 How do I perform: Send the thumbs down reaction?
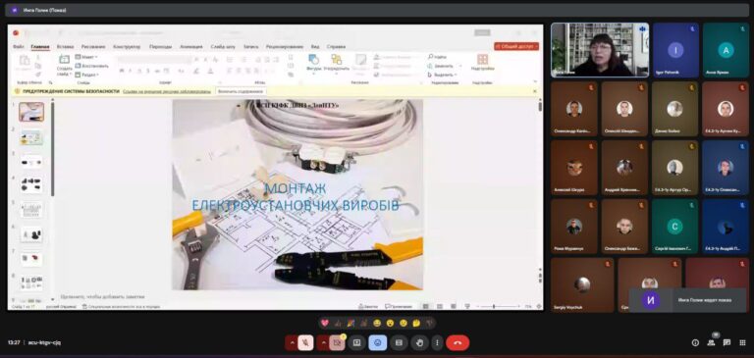click(429, 323)
